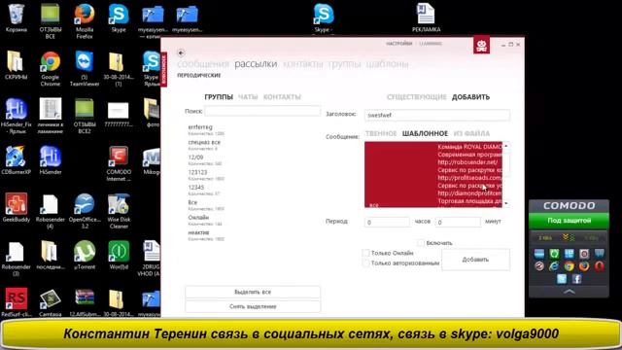622x350 pixels.
Task: Switch to the ЧАТЫ recipients tab
Action: (x=248, y=97)
